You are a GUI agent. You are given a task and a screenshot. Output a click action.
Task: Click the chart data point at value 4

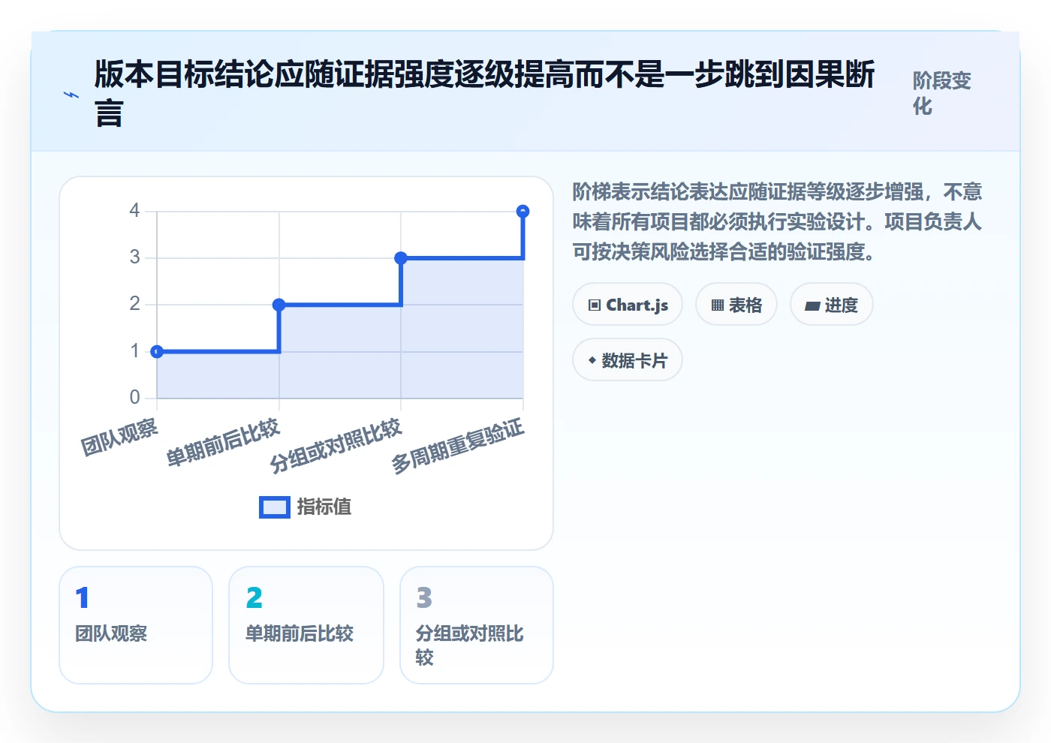[x=523, y=212]
